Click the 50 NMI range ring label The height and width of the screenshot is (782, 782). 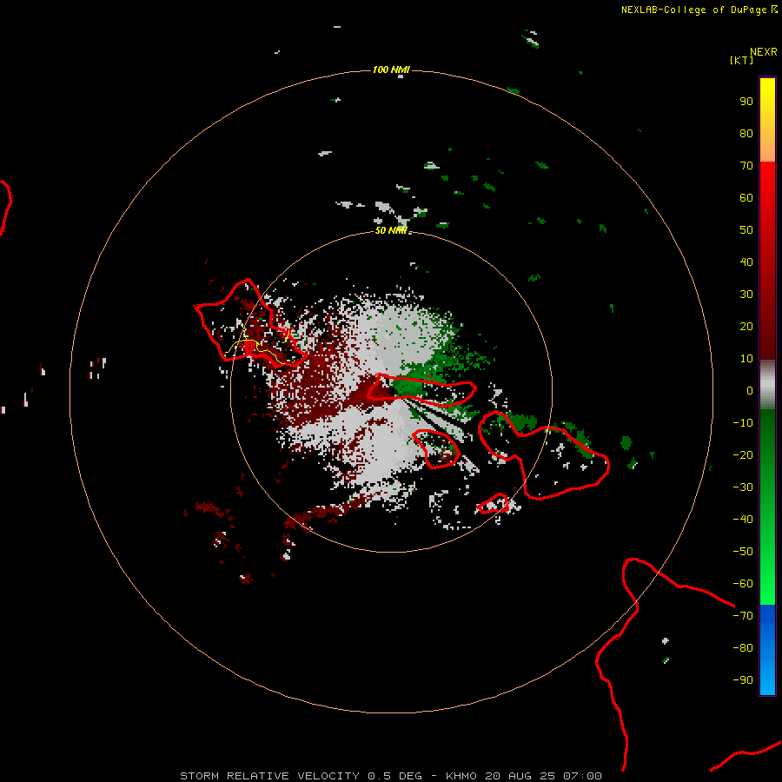coord(390,230)
